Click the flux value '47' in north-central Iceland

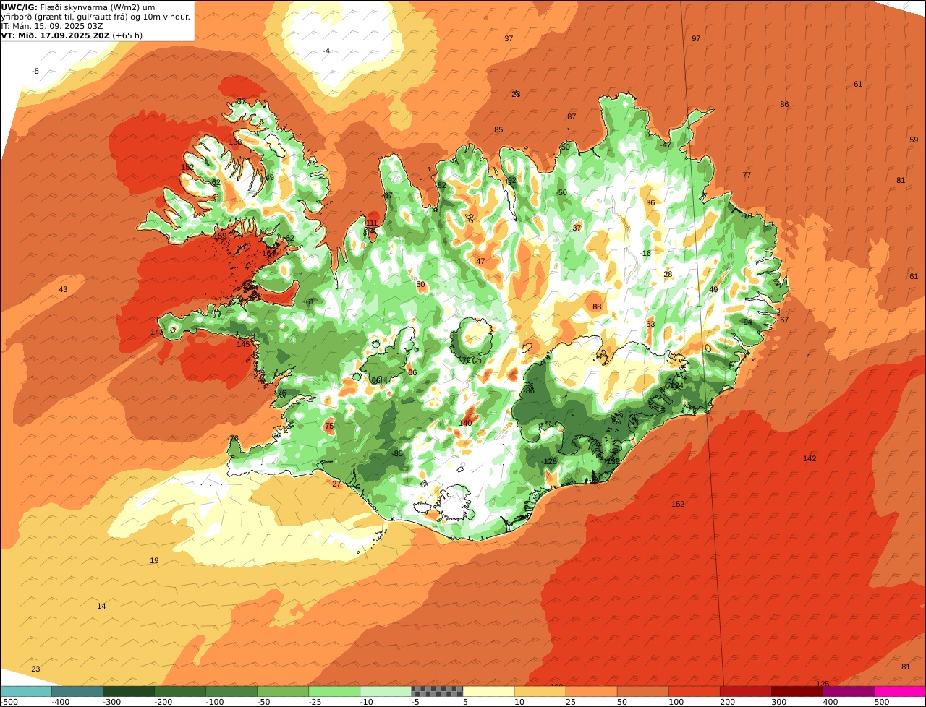click(480, 262)
